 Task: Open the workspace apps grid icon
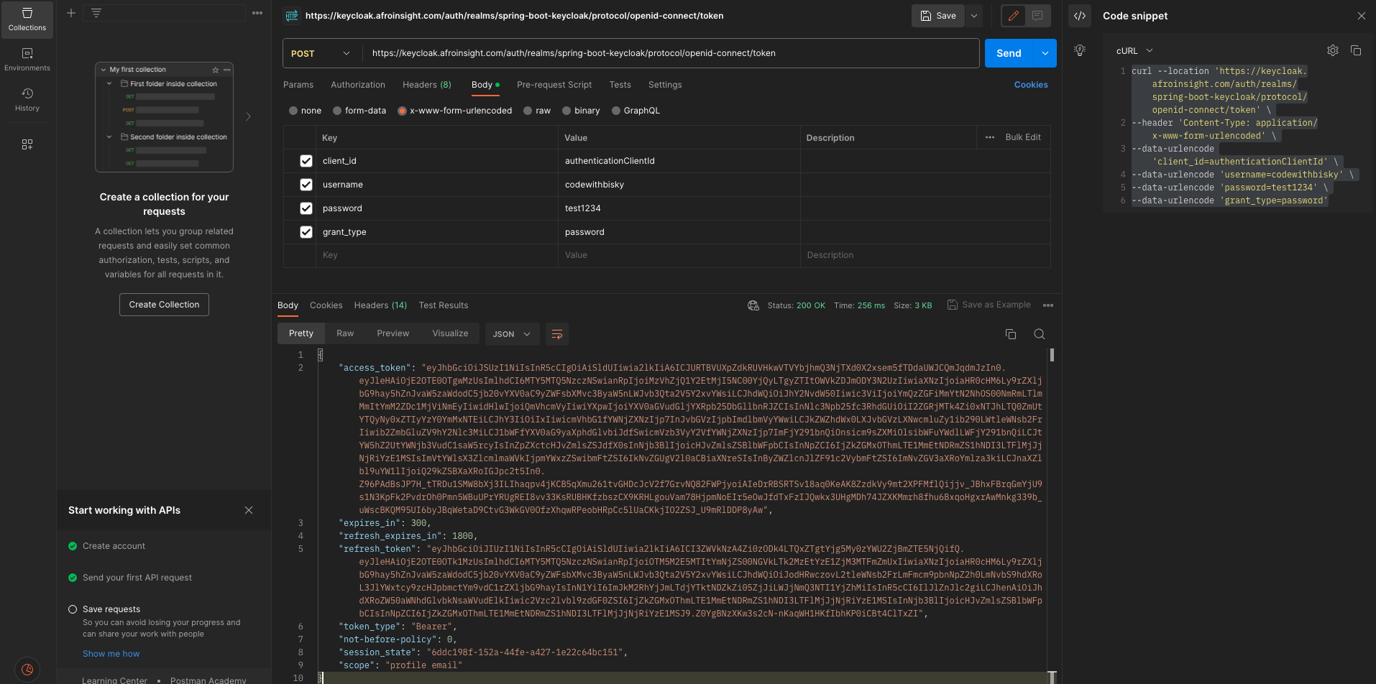(27, 144)
